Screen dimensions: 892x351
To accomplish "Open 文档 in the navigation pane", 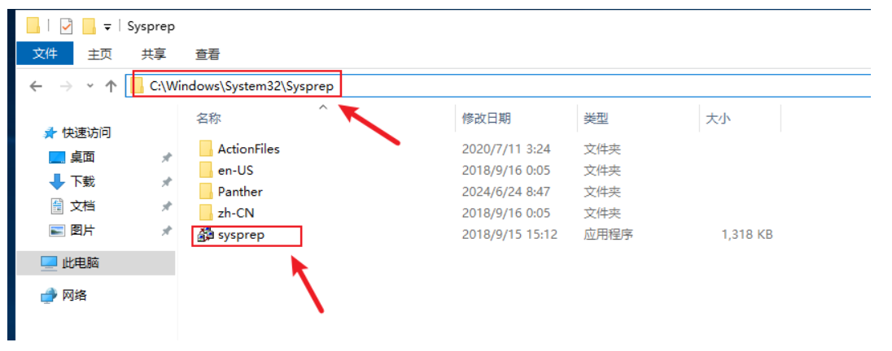I will pos(82,206).
